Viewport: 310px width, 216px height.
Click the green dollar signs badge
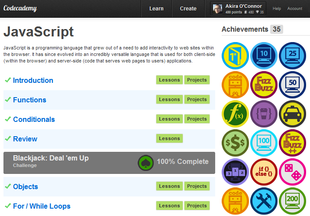[x=235, y=143]
